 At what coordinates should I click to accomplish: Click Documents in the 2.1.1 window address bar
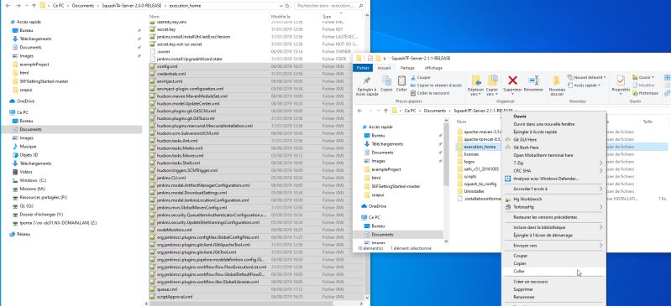(x=434, y=111)
